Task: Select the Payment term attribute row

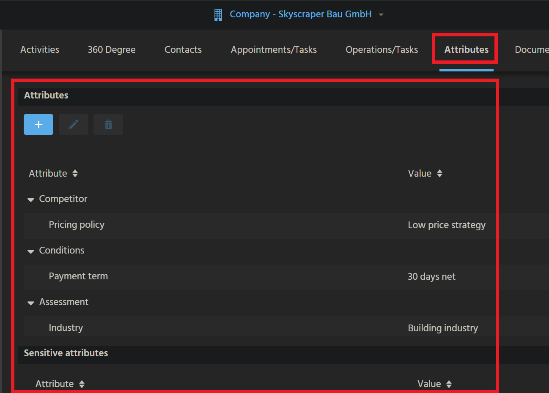Action: (78, 276)
